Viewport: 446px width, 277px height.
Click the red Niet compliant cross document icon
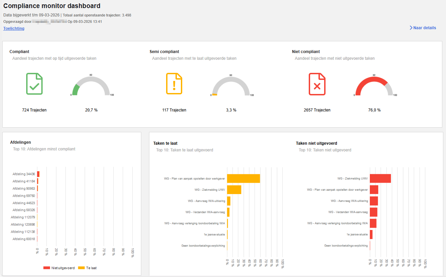tap(317, 84)
